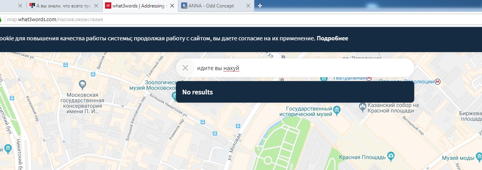Close the 'ANNA - Odd Concept' tab
The height and width of the screenshot is (170, 482).
pyautogui.click(x=247, y=6)
